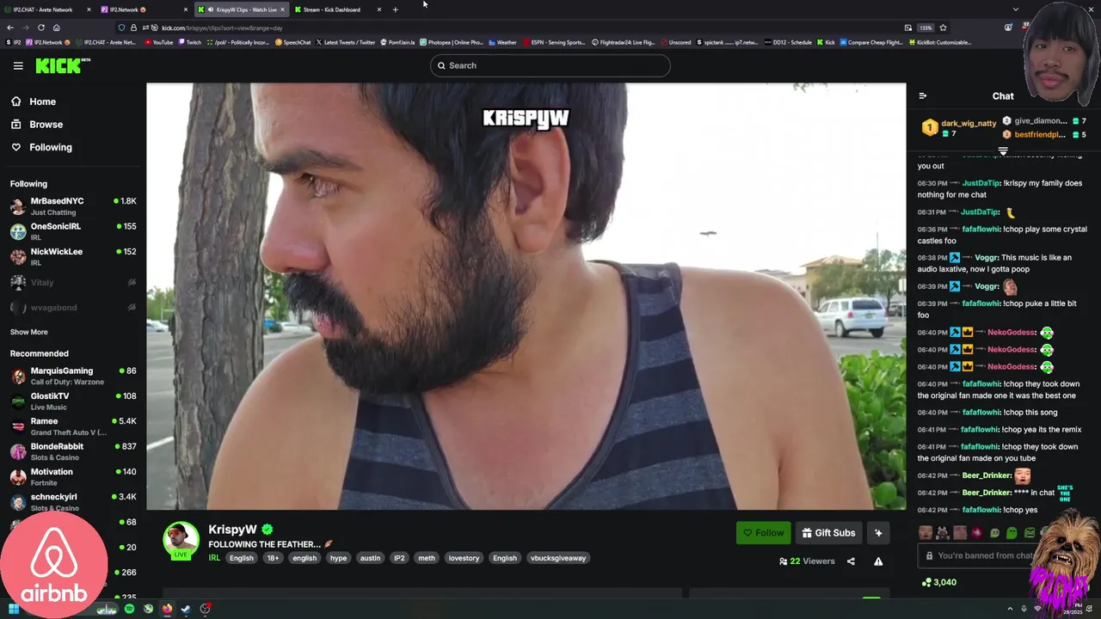Switch to the IP2.CHAT - Arete Network tab

47,9
